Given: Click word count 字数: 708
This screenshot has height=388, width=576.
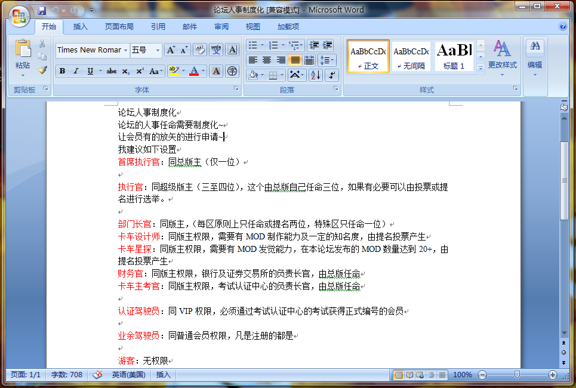Looking at the screenshot, I should point(66,375).
